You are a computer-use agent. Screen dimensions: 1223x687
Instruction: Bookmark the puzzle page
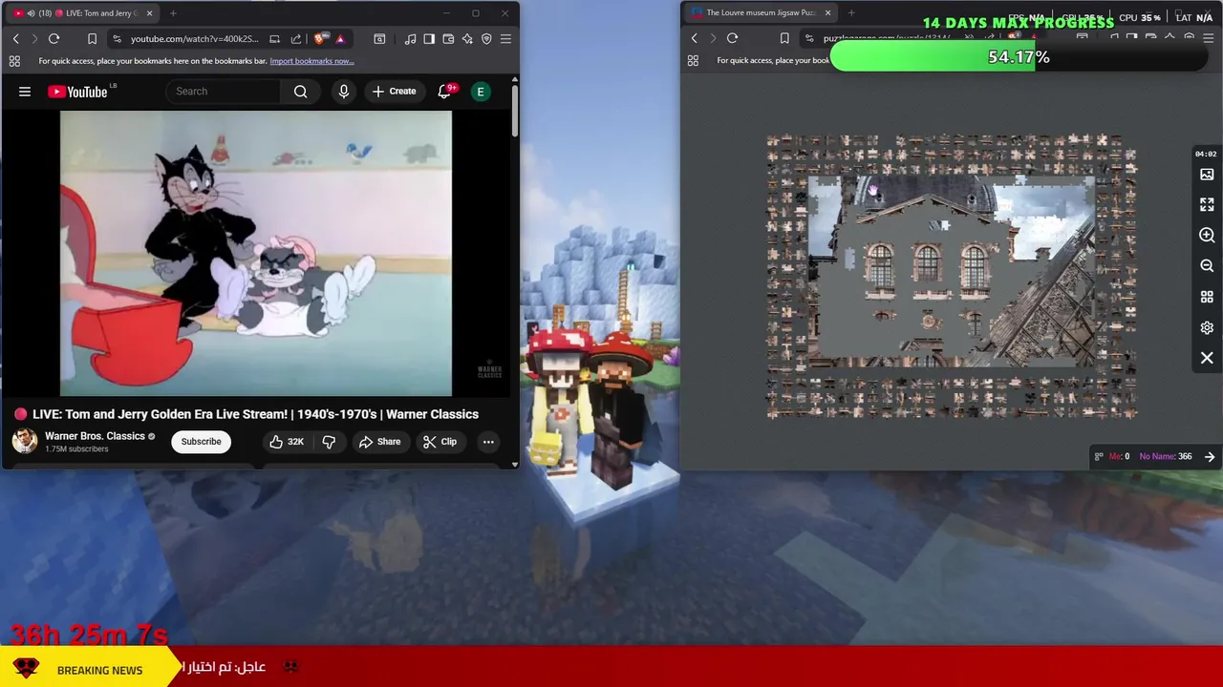point(784,38)
